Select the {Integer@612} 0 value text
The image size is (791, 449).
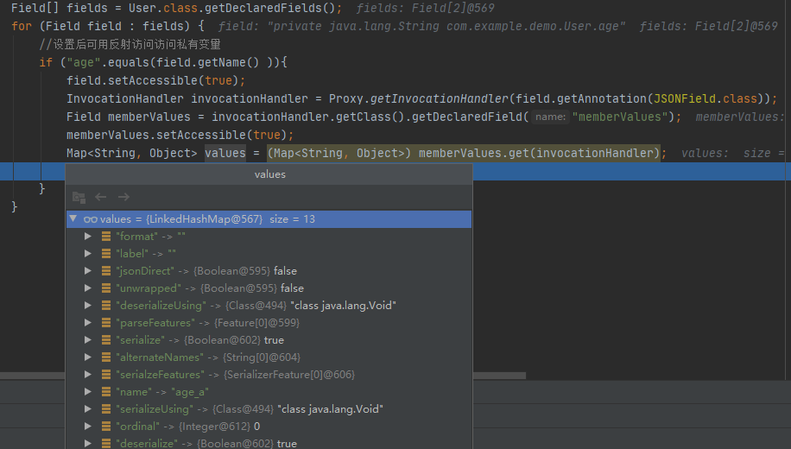(219, 427)
